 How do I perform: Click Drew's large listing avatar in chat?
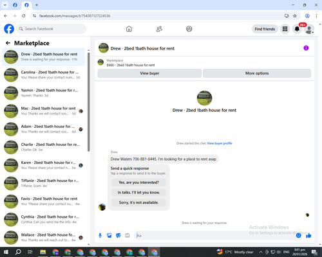(204, 98)
